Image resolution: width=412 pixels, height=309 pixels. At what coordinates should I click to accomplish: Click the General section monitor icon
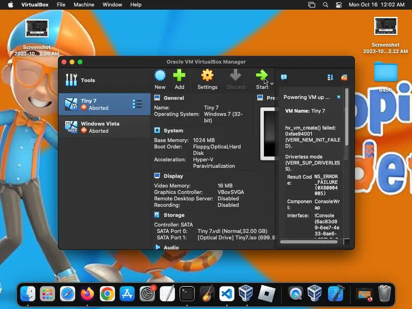[x=157, y=98]
